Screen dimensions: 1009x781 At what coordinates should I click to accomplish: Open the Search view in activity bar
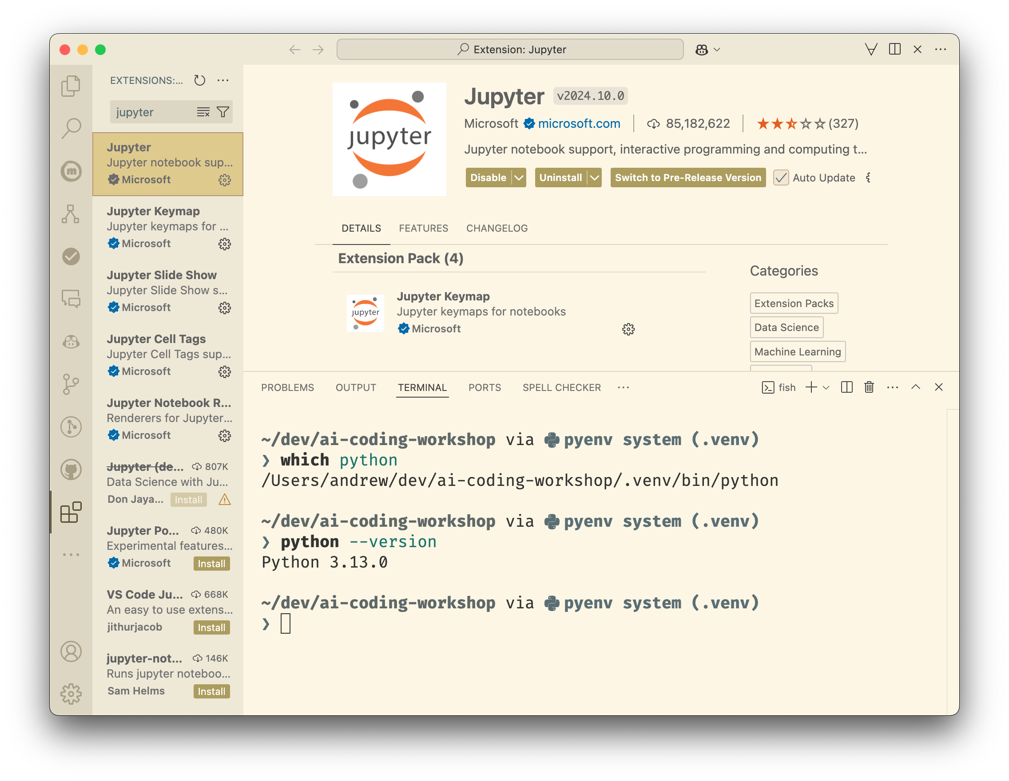click(x=71, y=128)
